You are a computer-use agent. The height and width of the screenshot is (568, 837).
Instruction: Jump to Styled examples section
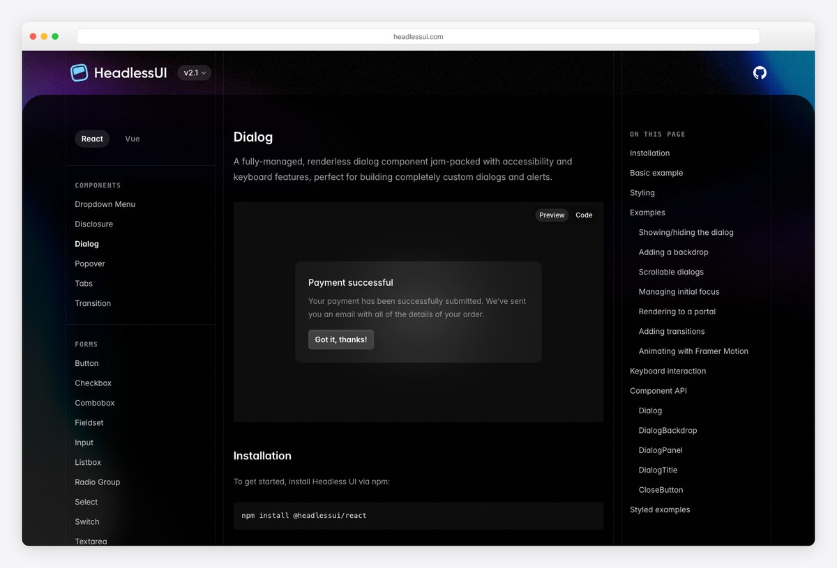pos(660,510)
